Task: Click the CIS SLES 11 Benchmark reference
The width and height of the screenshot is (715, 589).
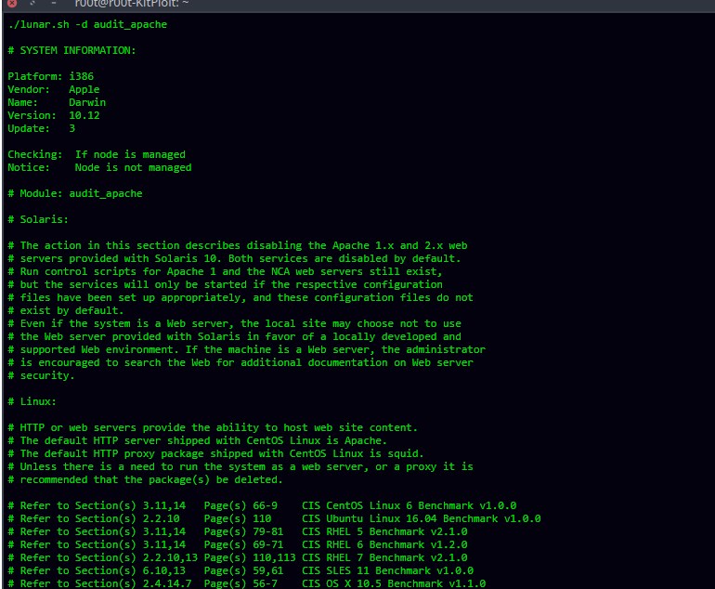Action: 387,570
